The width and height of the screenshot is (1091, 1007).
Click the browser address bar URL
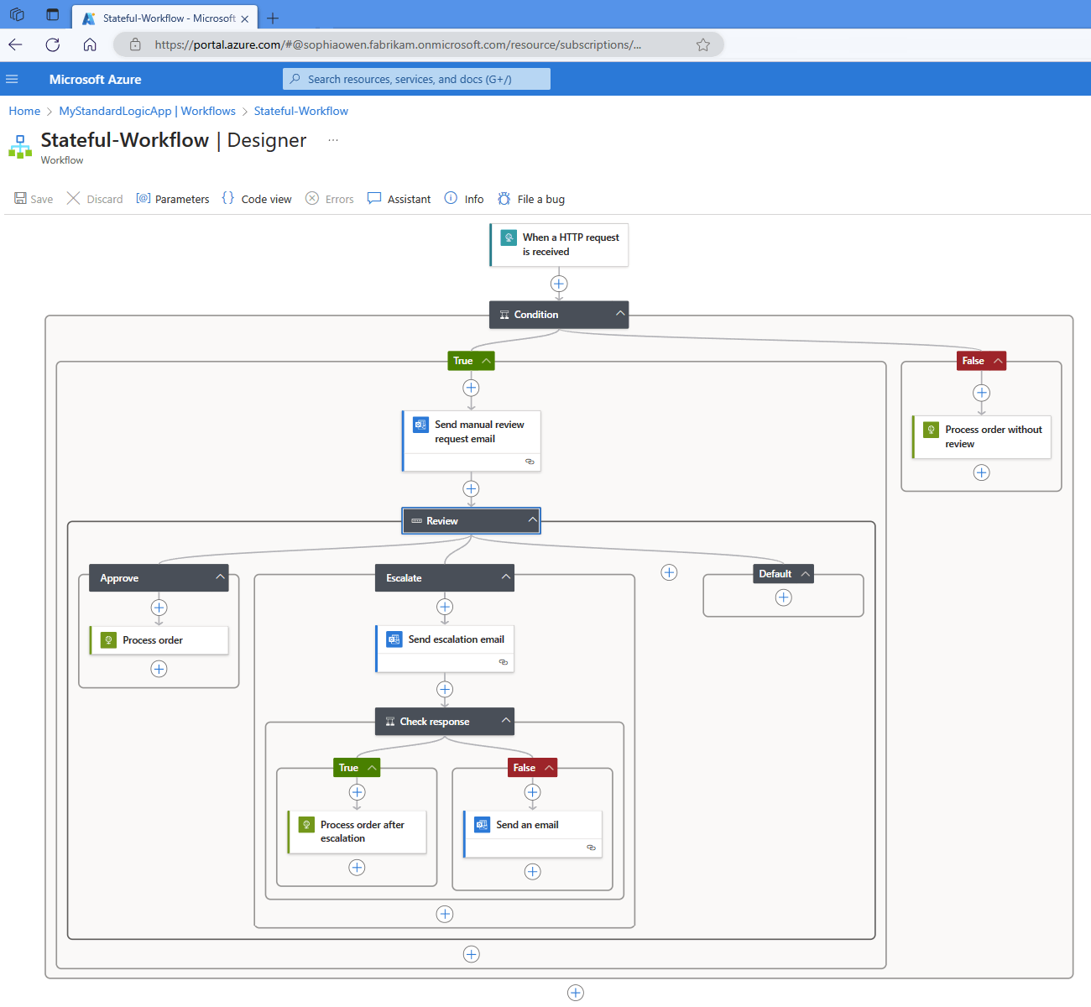pos(398,44)
